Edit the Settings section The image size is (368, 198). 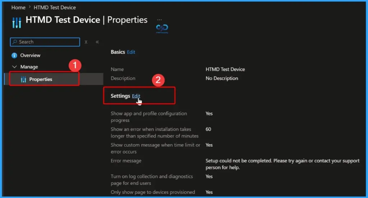136,96
